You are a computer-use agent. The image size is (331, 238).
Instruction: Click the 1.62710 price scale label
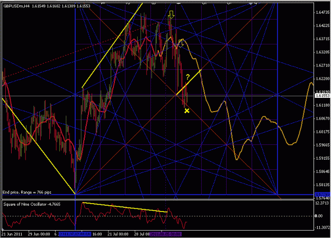click(323, 66)
